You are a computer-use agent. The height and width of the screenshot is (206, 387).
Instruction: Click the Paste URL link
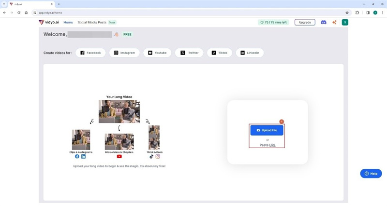(268, 145)
